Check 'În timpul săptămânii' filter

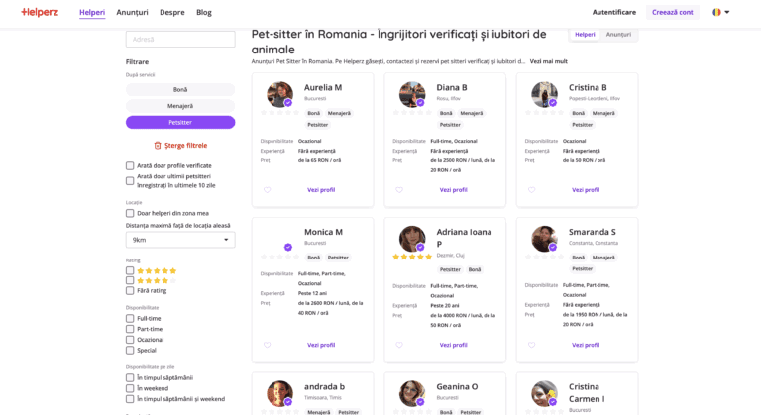(x=130, y=377)
